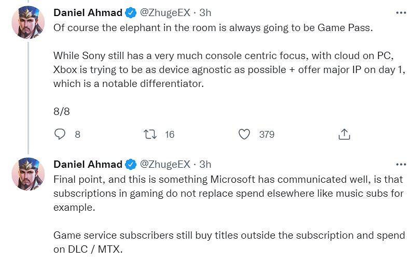Click the like count showing 379
The image size is (417, 263).
coord(267,135)
